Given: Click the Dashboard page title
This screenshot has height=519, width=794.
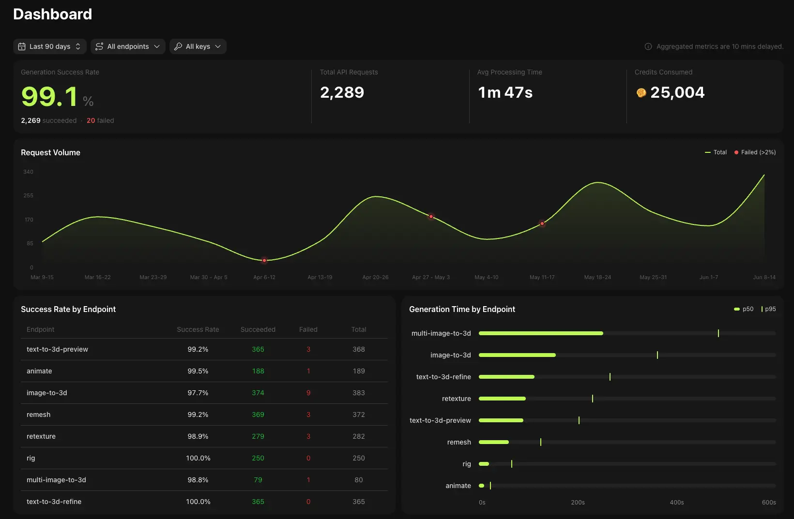Looking at the screenshot, I should 52,14.
